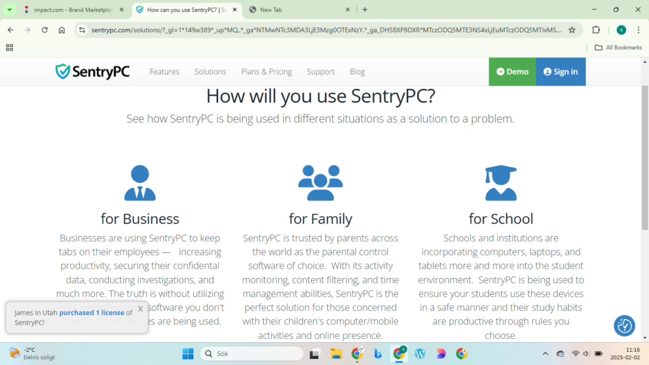Viewport: 649px width, 365px height.
Task: Open Plans & Pricing page
Action: [x=267, y=72]
